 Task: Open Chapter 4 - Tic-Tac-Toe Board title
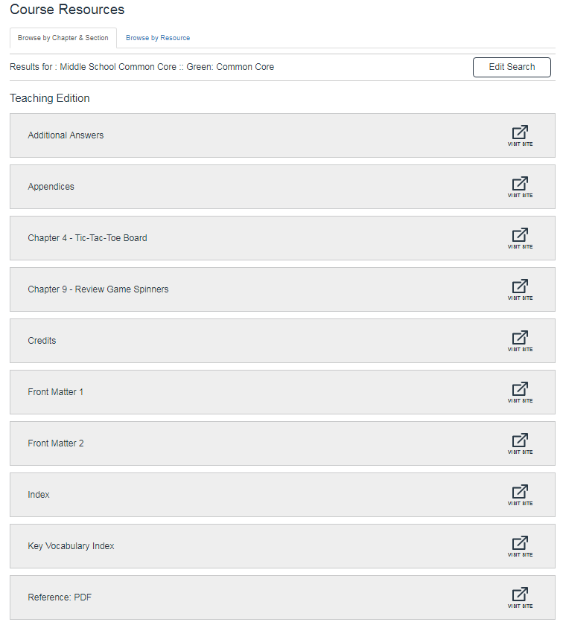(87, 238)
